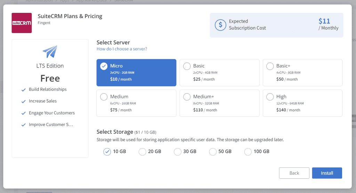
Task: Select 20 GB storage option
Action: (142, 152)
